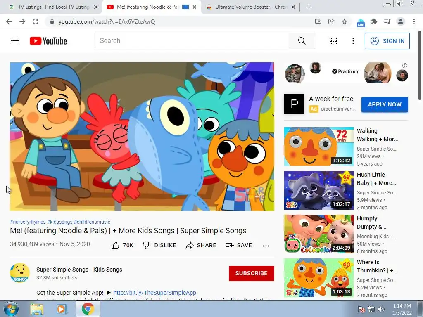Click the #kidssongs hashtag
The width and height of the screenshot is (423, 317).
coord(59,222)
